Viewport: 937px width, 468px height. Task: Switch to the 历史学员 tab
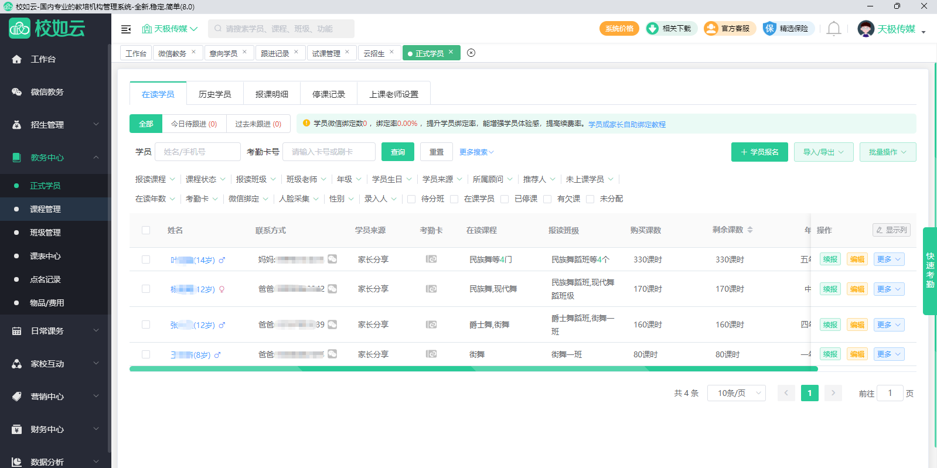click(x=214, y=94)
